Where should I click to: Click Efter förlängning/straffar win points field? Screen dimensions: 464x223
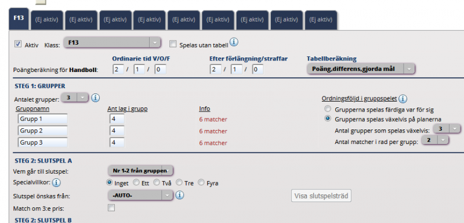[x=215, y=69]
